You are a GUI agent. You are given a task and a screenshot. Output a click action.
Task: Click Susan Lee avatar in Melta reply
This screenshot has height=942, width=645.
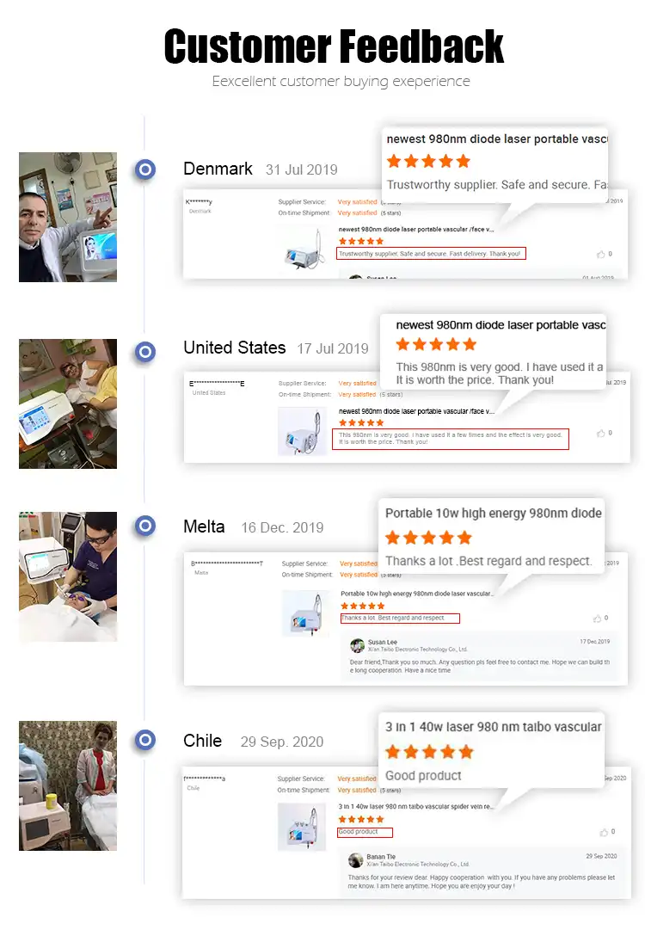pos(358,646)
